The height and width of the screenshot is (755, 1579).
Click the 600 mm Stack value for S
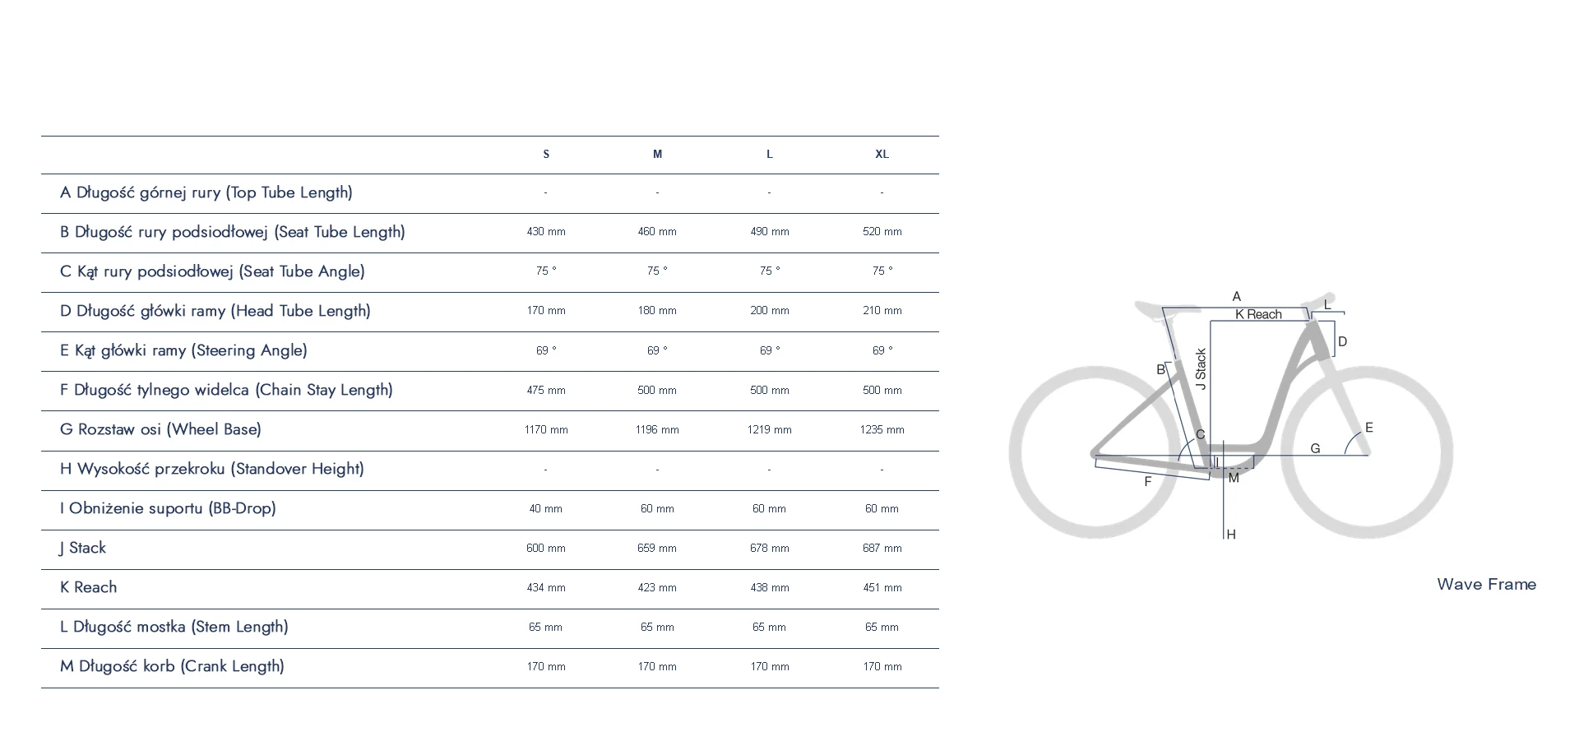click(x=546, y=548)
